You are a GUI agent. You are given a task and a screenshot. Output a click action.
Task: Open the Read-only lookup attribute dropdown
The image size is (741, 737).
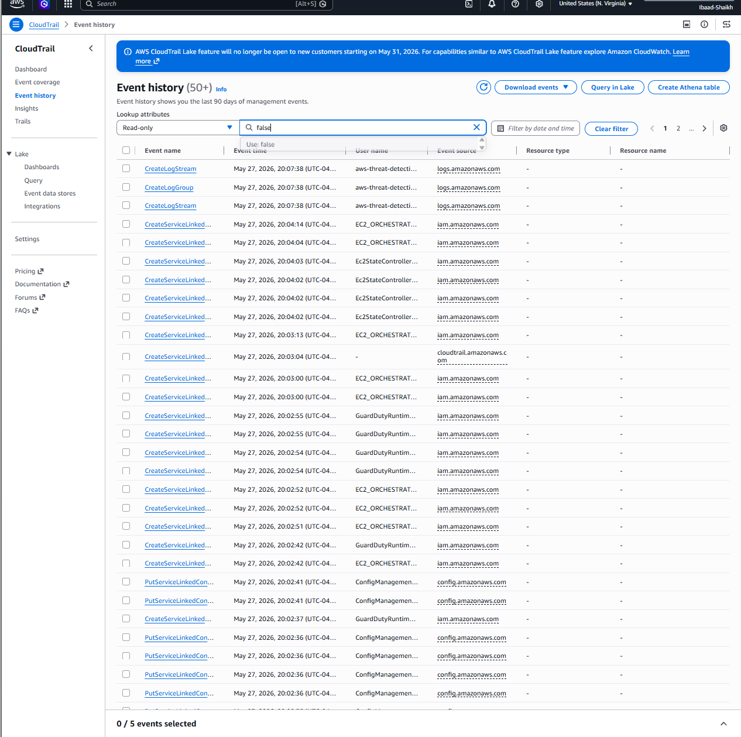click(x=178, y=128)
